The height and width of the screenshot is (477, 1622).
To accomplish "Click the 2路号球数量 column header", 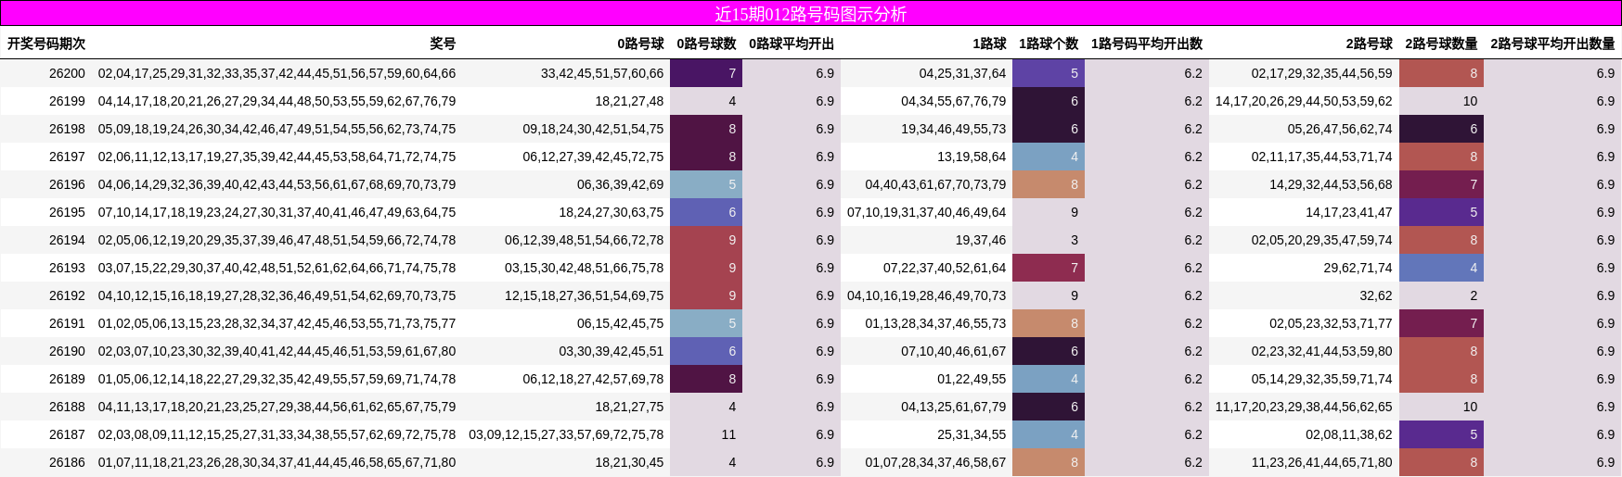I will (x=1441, y=44).
